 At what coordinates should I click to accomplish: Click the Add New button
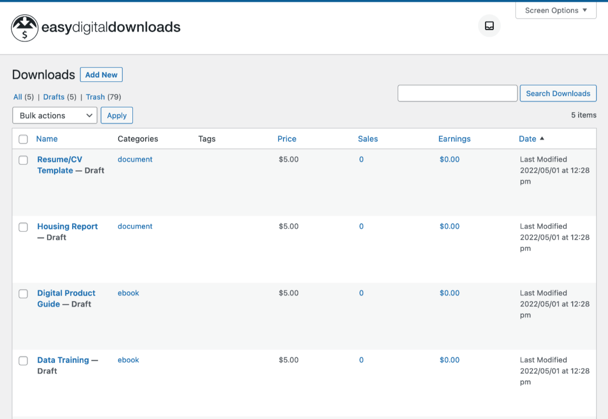pos(101,74)
